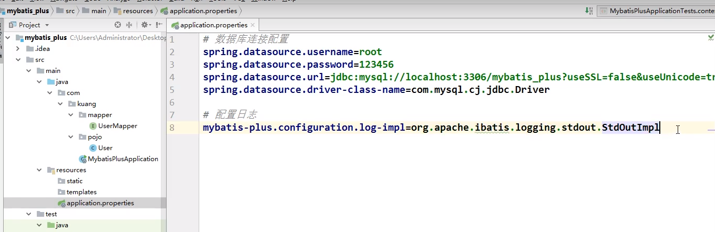Collapse the com package node

pos(50,93)
